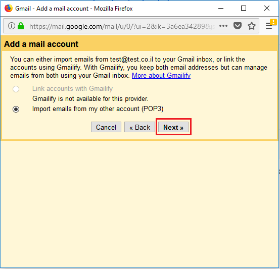Screen dimensions: 280x269
Task: Open page actions three-dot menu
Action: [x=223, y=26]
